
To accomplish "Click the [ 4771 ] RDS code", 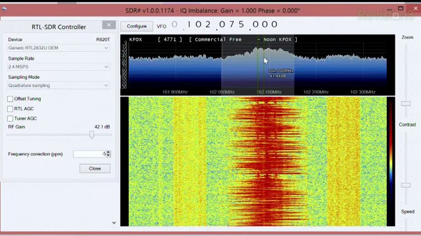I will click(x=170, y=39).
